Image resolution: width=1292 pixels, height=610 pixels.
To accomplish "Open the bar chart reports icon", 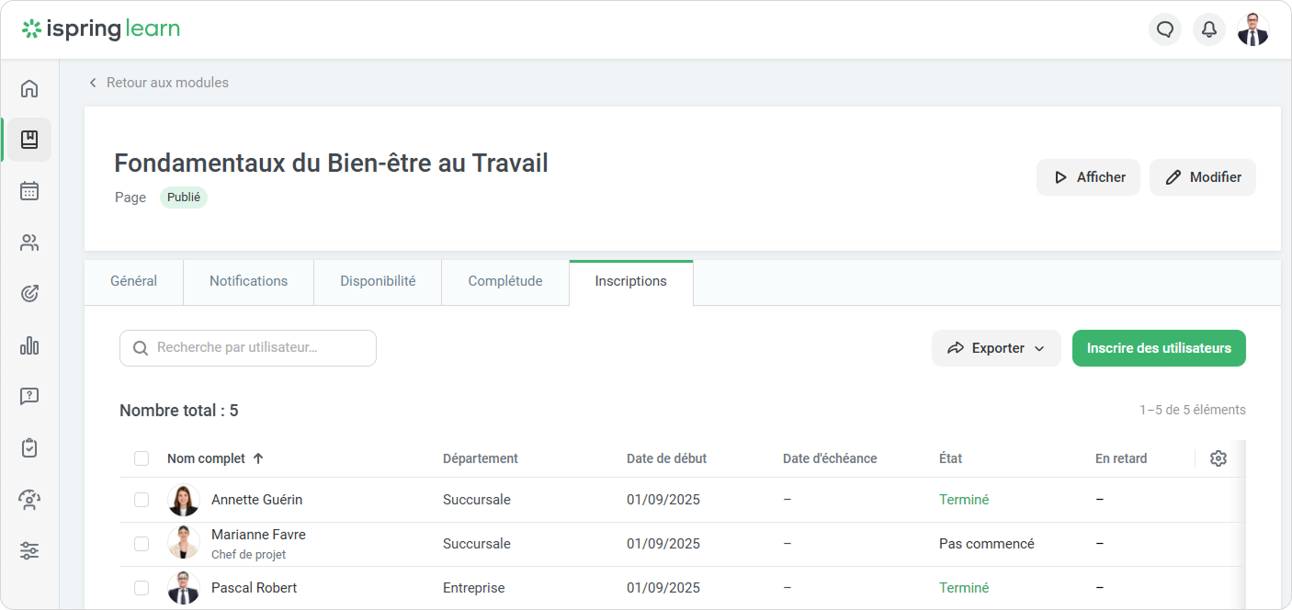I will click(x=29, y=345).
